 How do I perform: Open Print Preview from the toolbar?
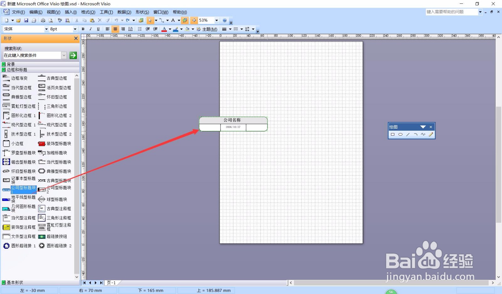pyautogui.click(x=51, y=20)
